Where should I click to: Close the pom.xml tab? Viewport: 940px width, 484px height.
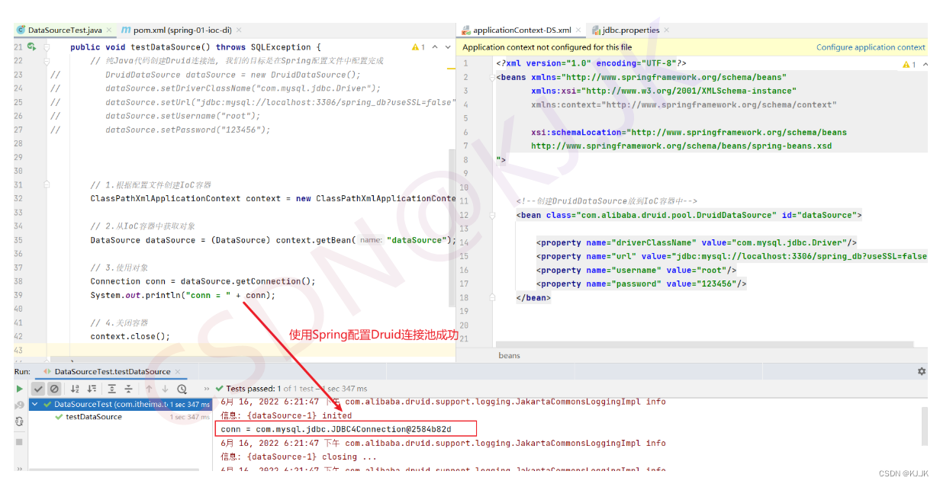[240, 30]
